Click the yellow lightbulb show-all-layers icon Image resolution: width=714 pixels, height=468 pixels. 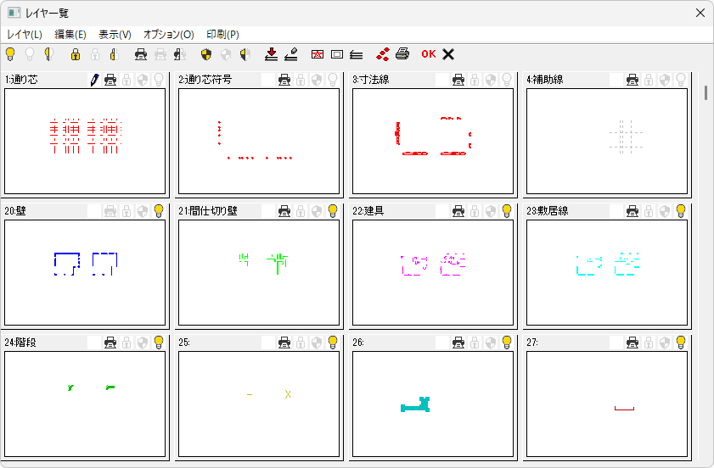coord(10,54)
